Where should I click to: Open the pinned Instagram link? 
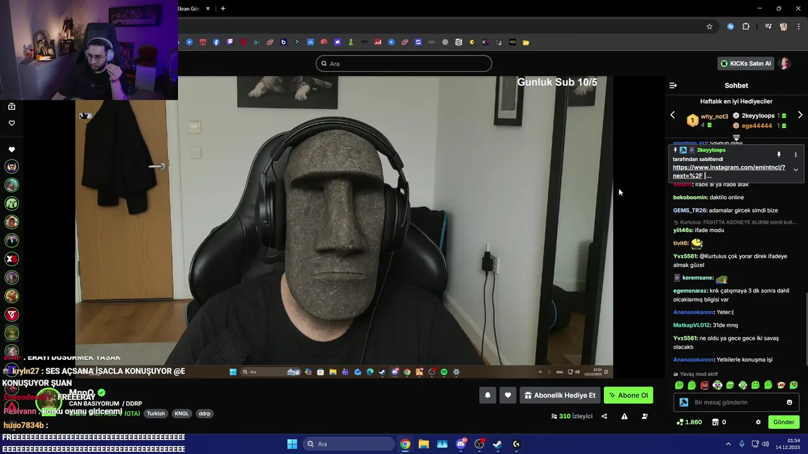point(729,172)
